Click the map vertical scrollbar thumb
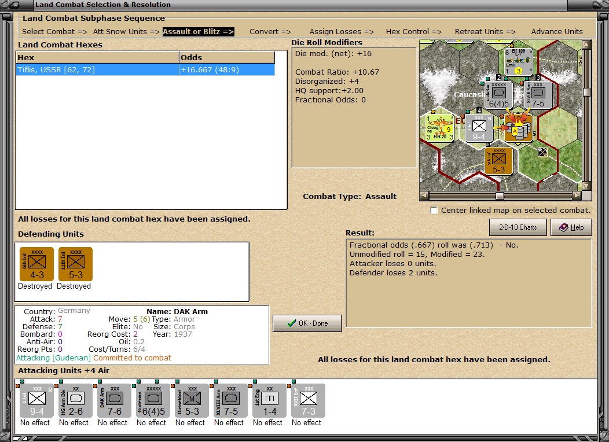Viewport: 609px width, 442px height. [586, 92]
